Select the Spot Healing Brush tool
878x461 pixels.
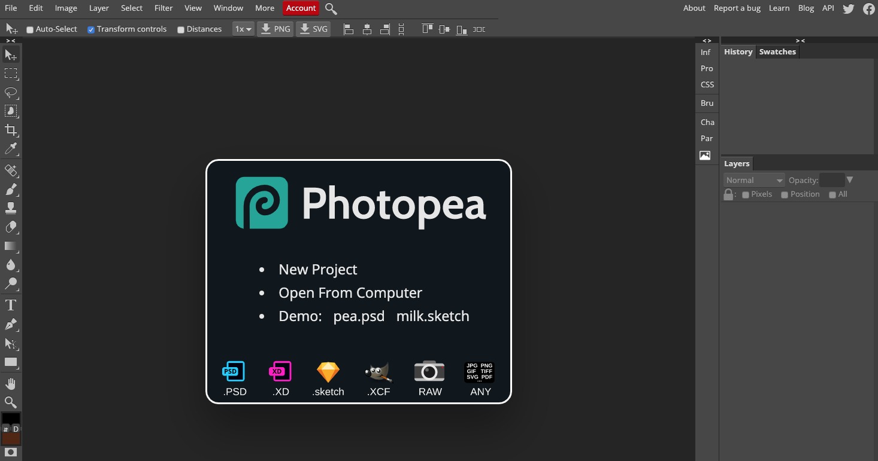click(x=11, y=171)
